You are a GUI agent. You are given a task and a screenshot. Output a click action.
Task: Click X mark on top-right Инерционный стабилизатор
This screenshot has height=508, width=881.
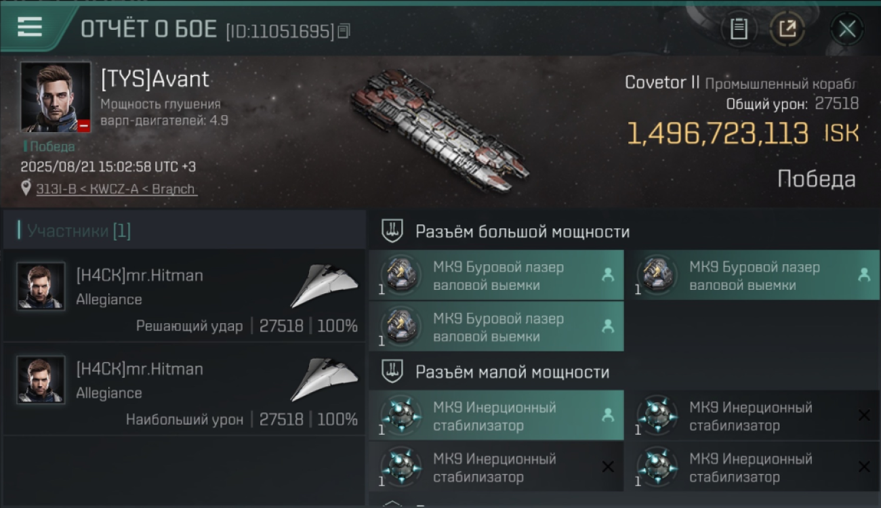[864, 415]
